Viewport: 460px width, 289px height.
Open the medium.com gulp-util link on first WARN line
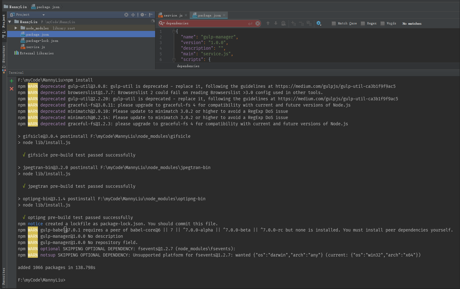click(336, 86)
